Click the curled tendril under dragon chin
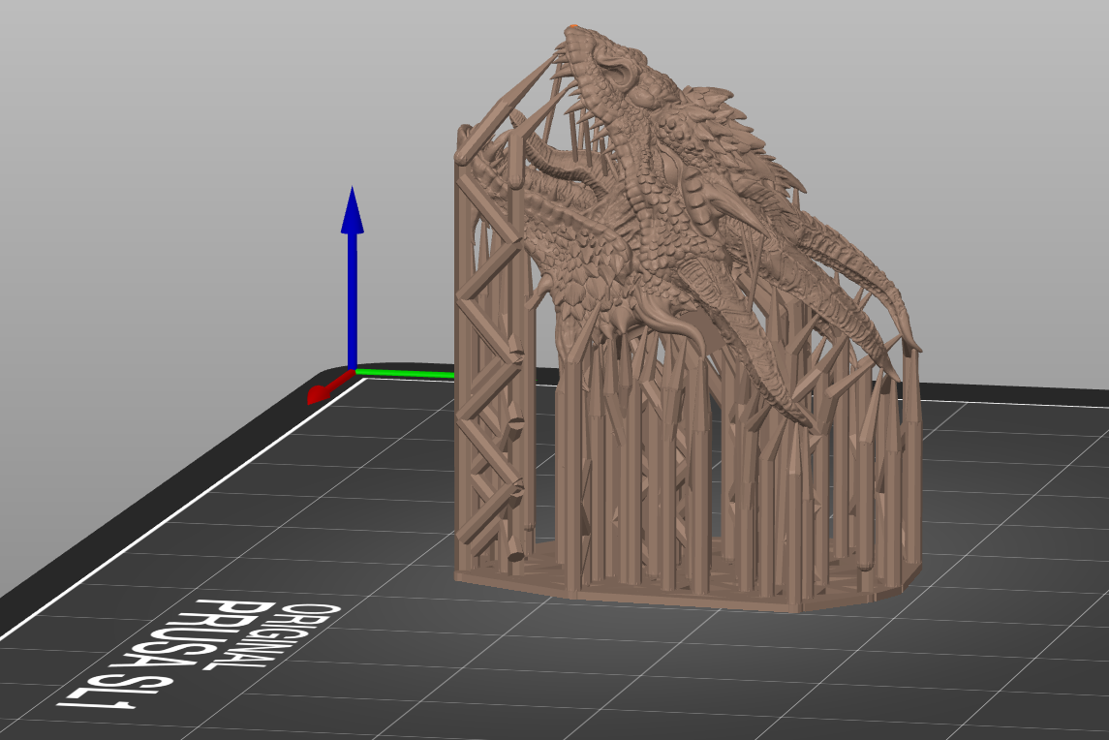 pyautogui.click(x=668, y=322)
